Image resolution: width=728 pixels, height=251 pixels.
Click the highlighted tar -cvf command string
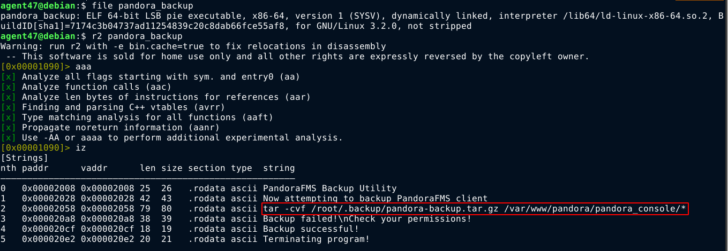475,209
